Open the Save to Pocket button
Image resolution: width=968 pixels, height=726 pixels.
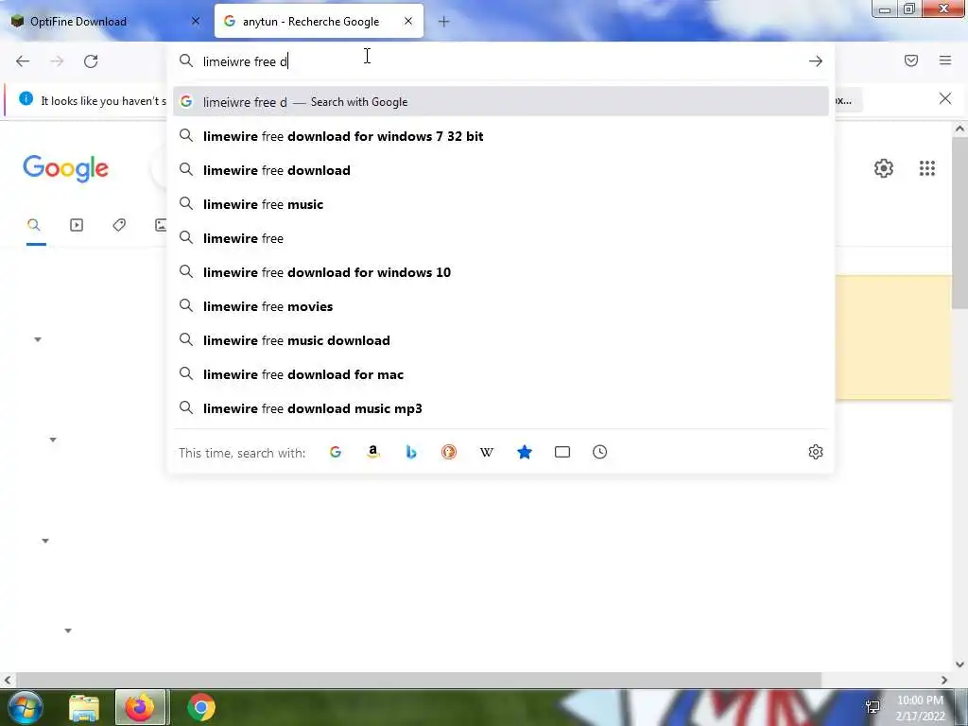[910, 60]
